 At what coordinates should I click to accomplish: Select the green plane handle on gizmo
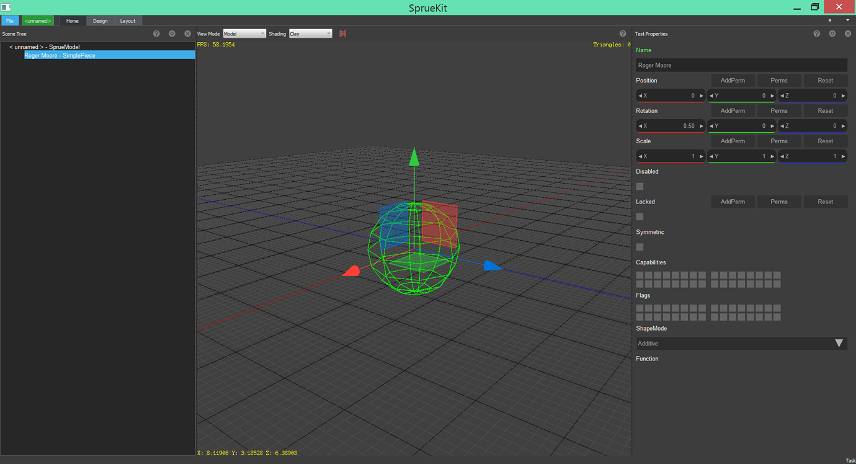click(419, 262)
